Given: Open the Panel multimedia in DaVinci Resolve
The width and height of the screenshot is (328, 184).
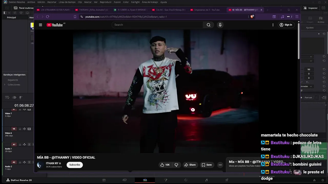Looking at the screenshot, I should (x=24, y=8).
